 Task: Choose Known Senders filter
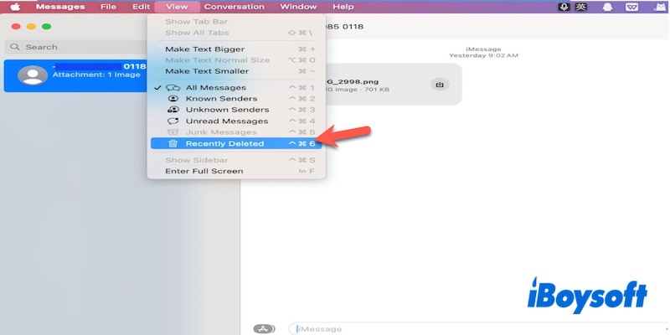215,99
